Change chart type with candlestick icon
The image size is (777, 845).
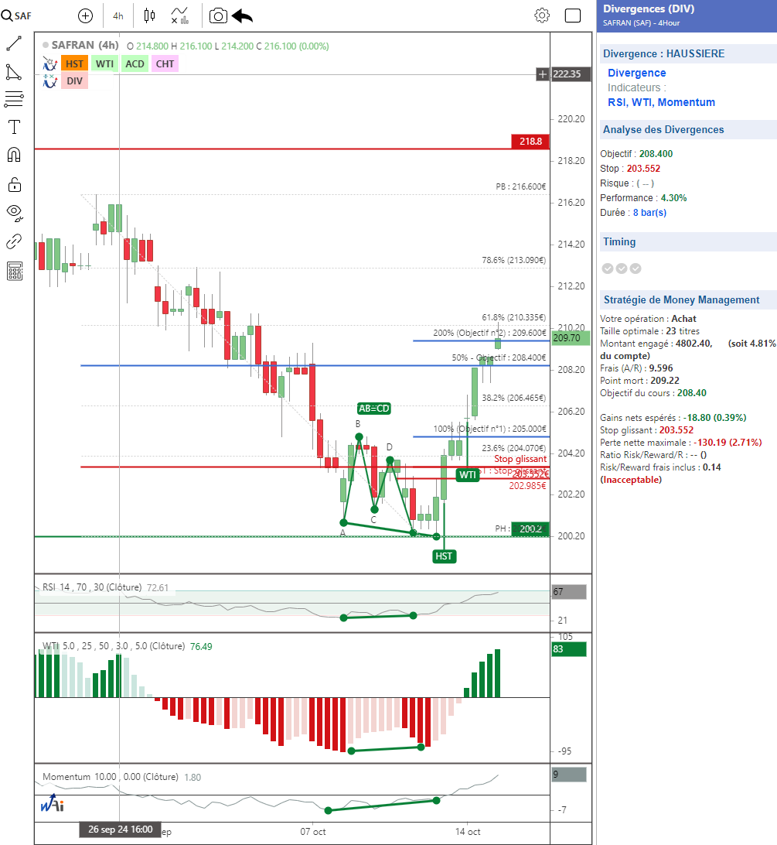point(149,15)
